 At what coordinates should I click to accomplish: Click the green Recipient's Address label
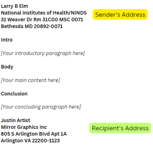coord(120,128)
